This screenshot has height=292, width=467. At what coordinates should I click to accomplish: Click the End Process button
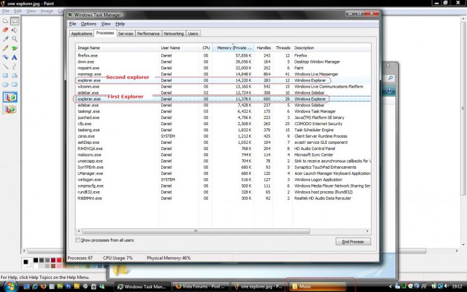click(353, 242)
